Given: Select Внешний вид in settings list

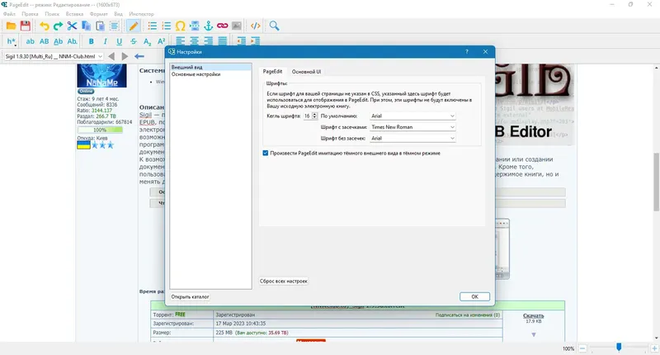Looking at the screenshot, I should point(210,68).
